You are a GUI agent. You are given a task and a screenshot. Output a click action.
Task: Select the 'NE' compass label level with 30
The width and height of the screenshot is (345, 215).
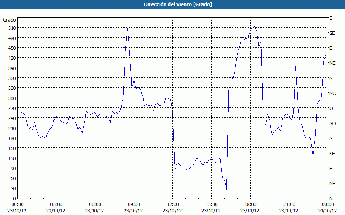point(332,184)
